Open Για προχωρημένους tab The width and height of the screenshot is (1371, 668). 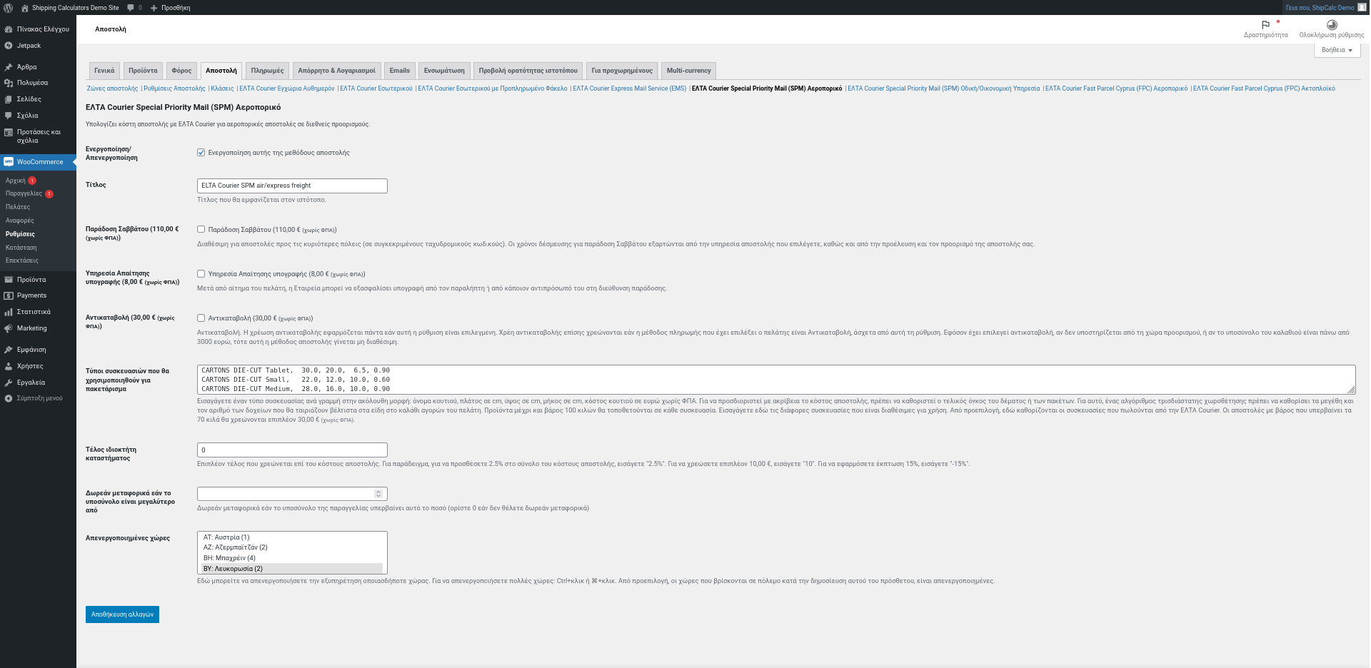(622, 71)
